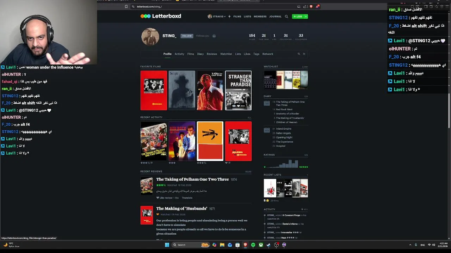
Task: Open the Xbox app from the taskbar
Action: (x=261, y=245)
